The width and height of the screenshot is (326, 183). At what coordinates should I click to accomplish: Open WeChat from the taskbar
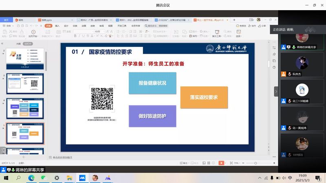[44, 178]
